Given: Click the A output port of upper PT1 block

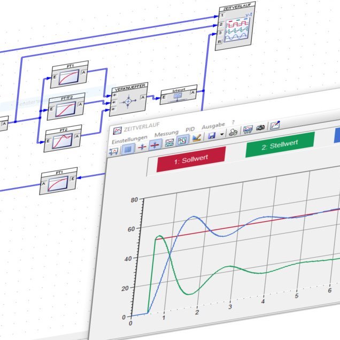Looking at the screenshot, I should coord(84,72).
